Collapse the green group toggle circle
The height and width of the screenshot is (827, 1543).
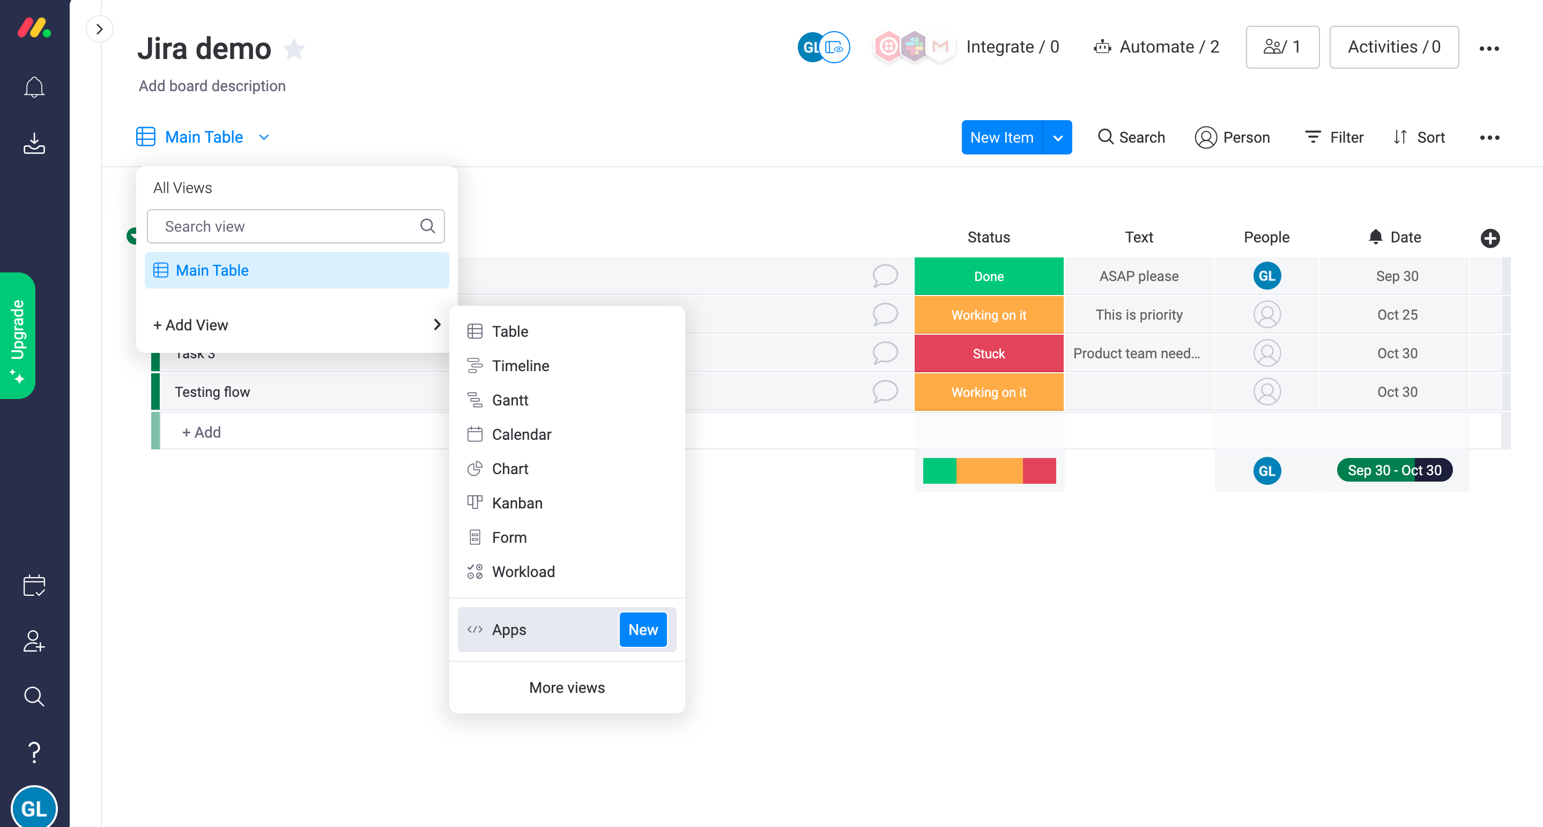point(132,236)
